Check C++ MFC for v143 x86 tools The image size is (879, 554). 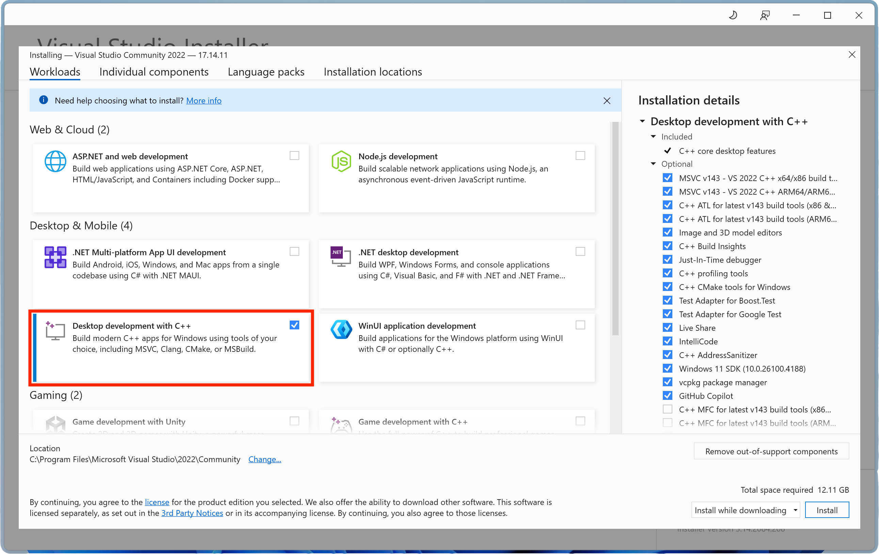[x=667, y=409]
